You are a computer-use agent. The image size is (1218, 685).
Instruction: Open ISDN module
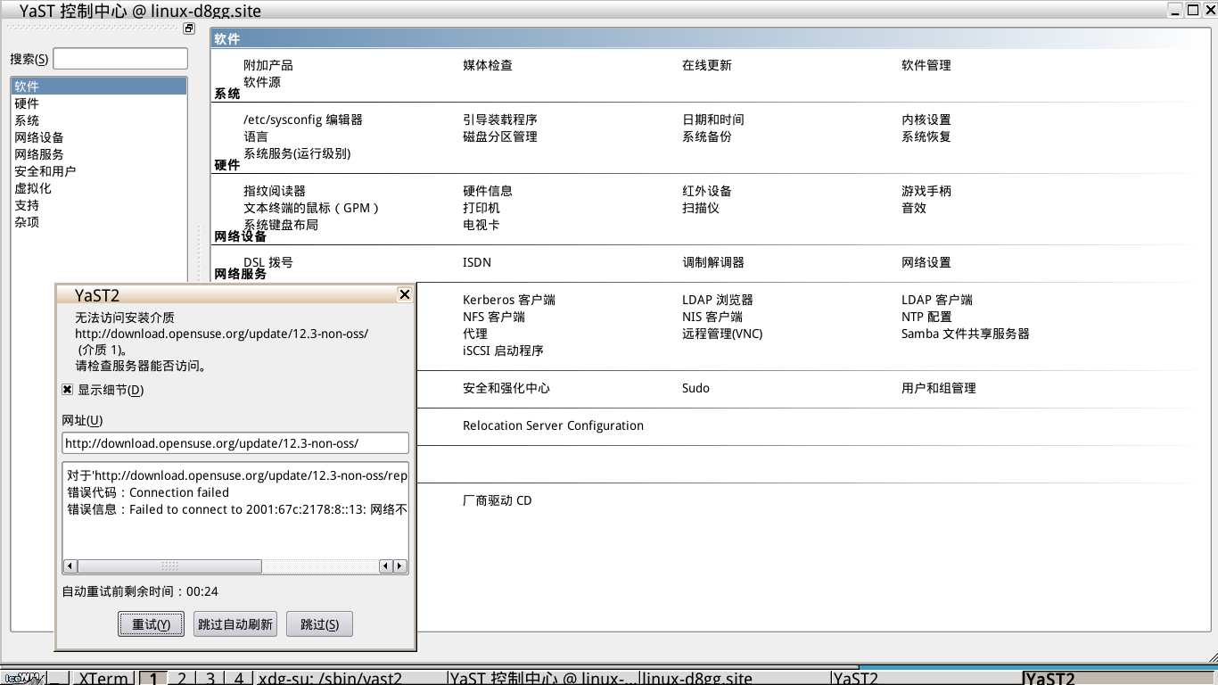pyautogui.click(x=477, y=262)
